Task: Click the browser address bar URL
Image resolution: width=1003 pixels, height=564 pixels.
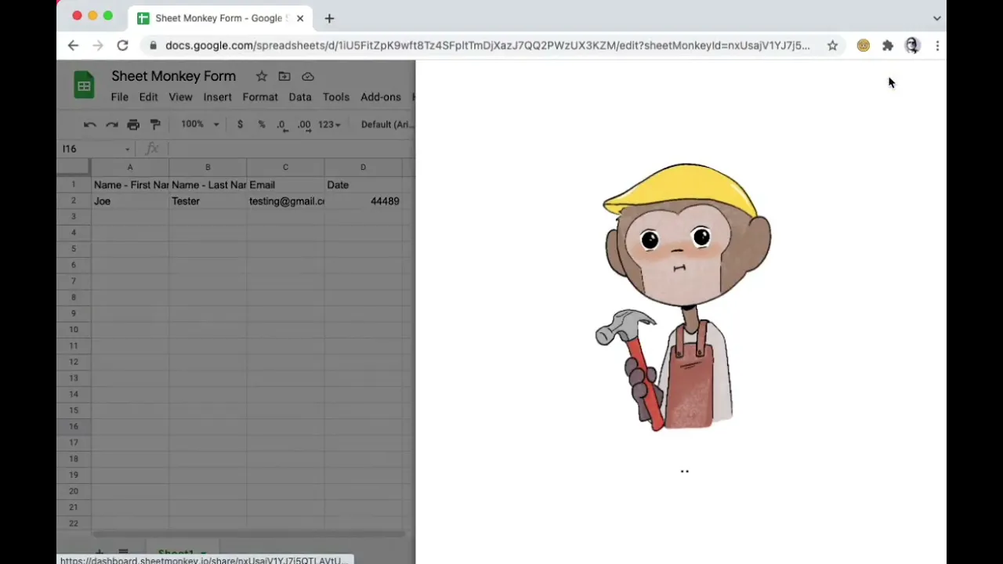Action: 487,45
